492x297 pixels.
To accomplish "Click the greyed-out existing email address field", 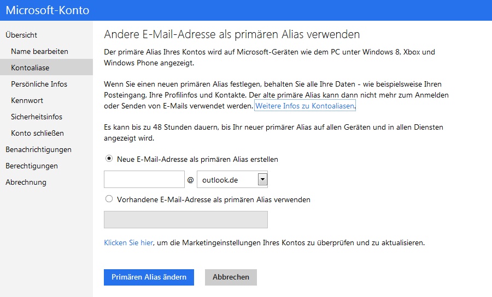I will [185, 220].
